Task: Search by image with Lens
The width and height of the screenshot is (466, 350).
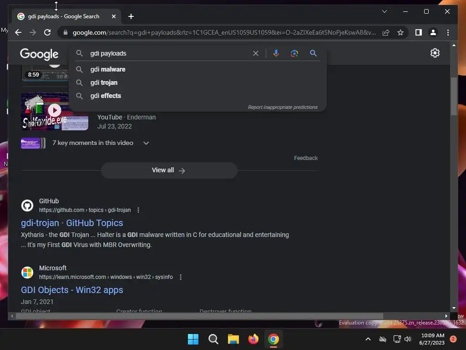Action: [x=294, y=53]
